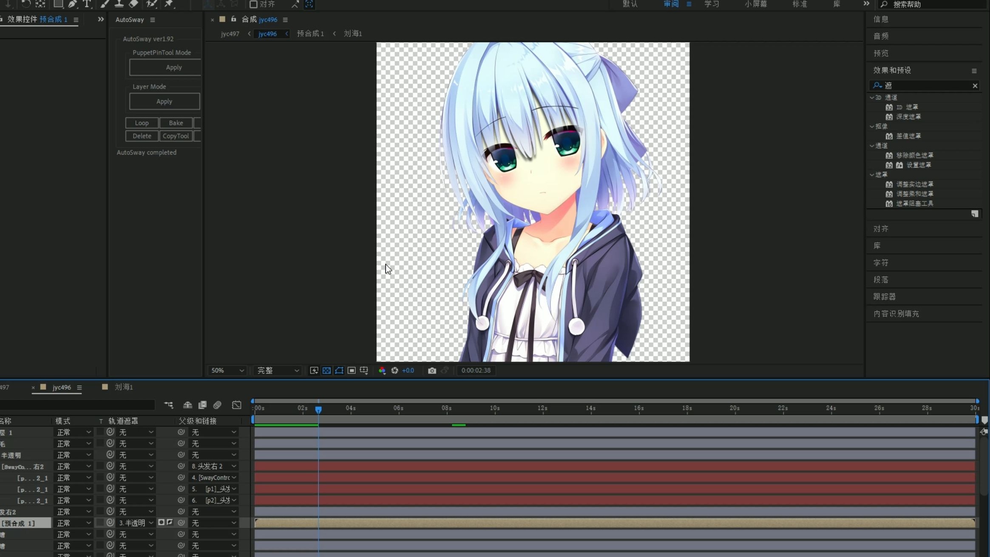Select the Eraser tool
This screenshot has width=990, height=557.
[x=133, y=4]
